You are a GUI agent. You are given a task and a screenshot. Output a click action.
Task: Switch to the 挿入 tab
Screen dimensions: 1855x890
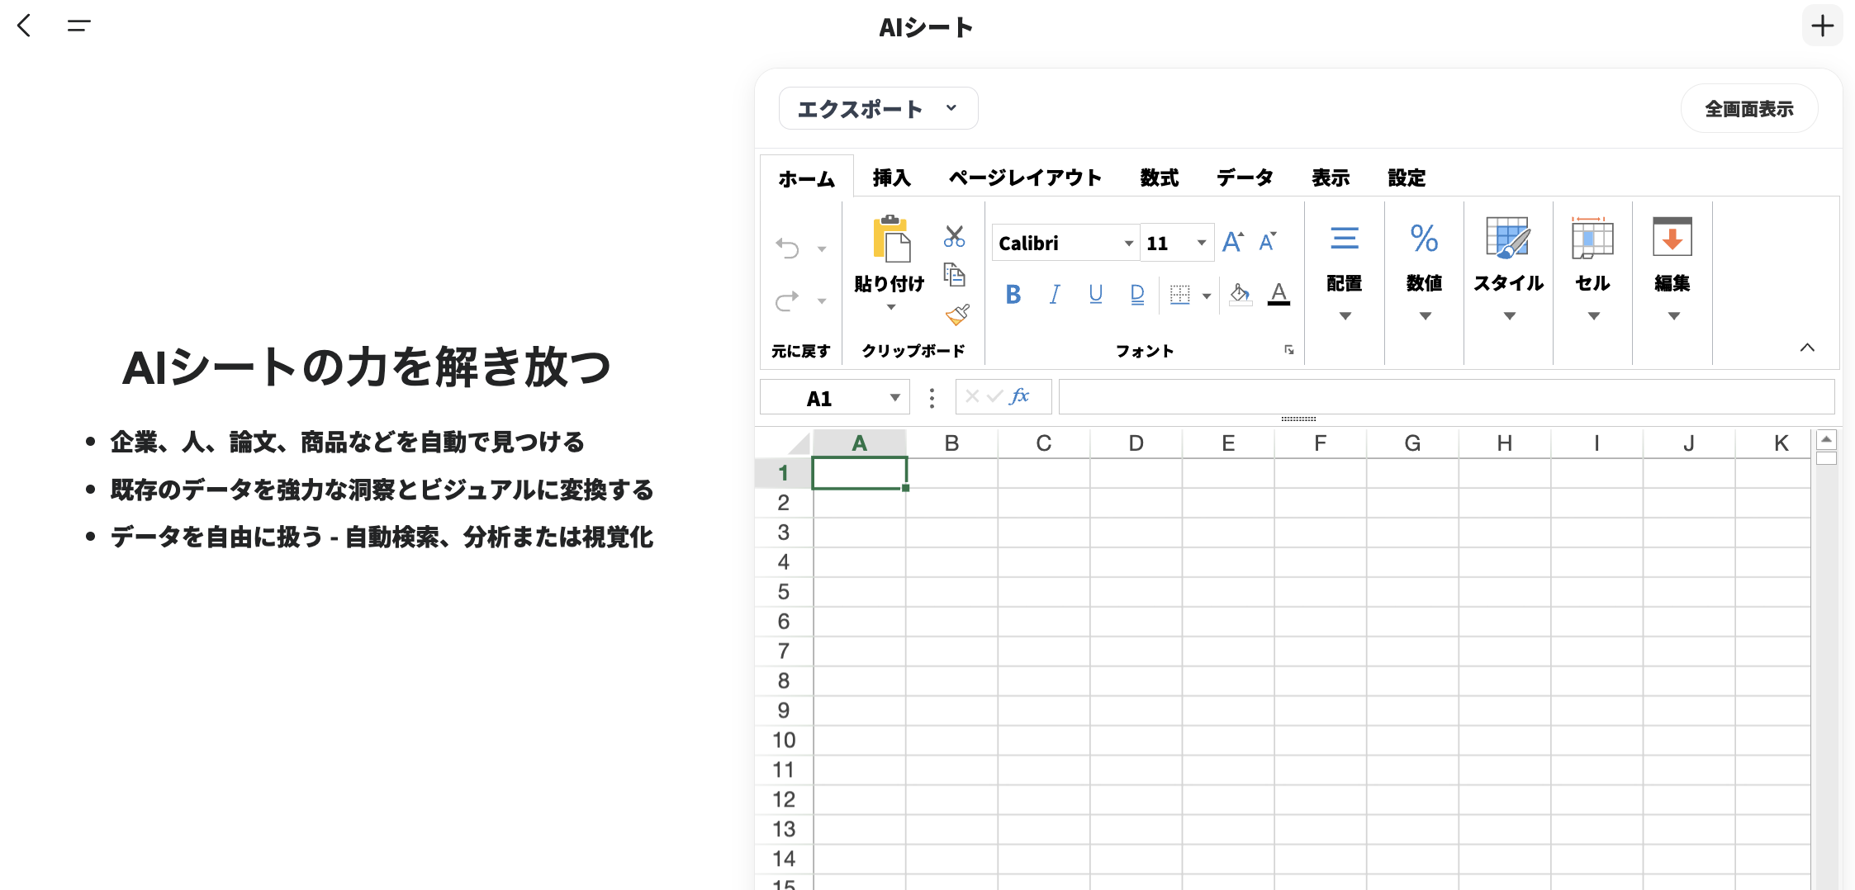[x=891, y=178]
